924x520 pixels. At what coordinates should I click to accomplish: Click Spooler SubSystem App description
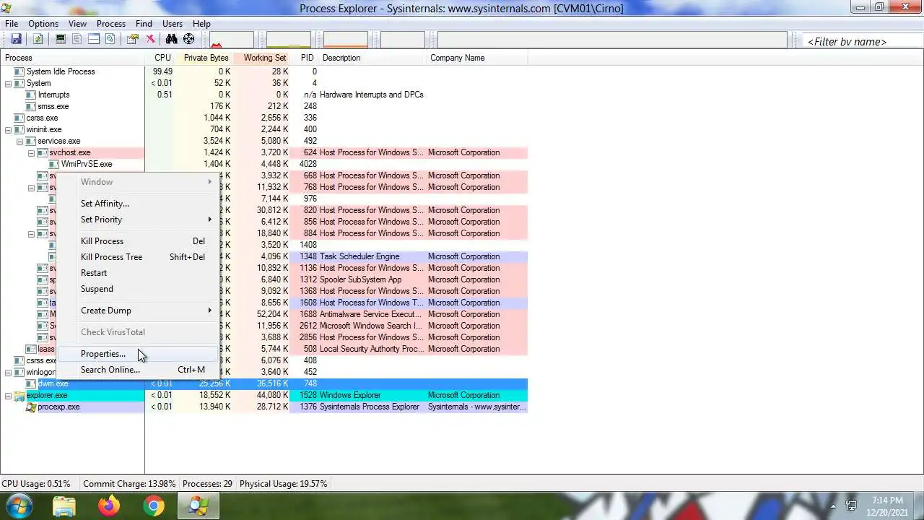point(361,279)
